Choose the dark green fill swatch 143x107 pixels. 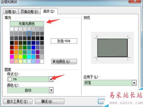[25, 43]
